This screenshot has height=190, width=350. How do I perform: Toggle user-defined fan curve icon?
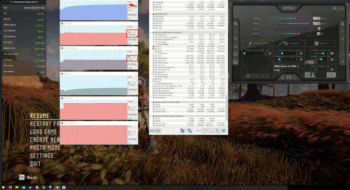(x=313, y=75)
